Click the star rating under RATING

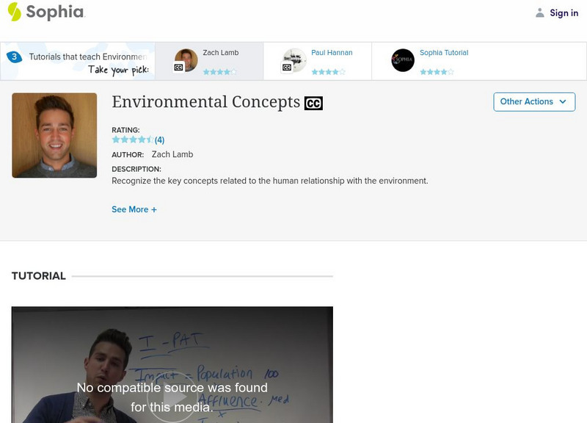tap(132, 140)
